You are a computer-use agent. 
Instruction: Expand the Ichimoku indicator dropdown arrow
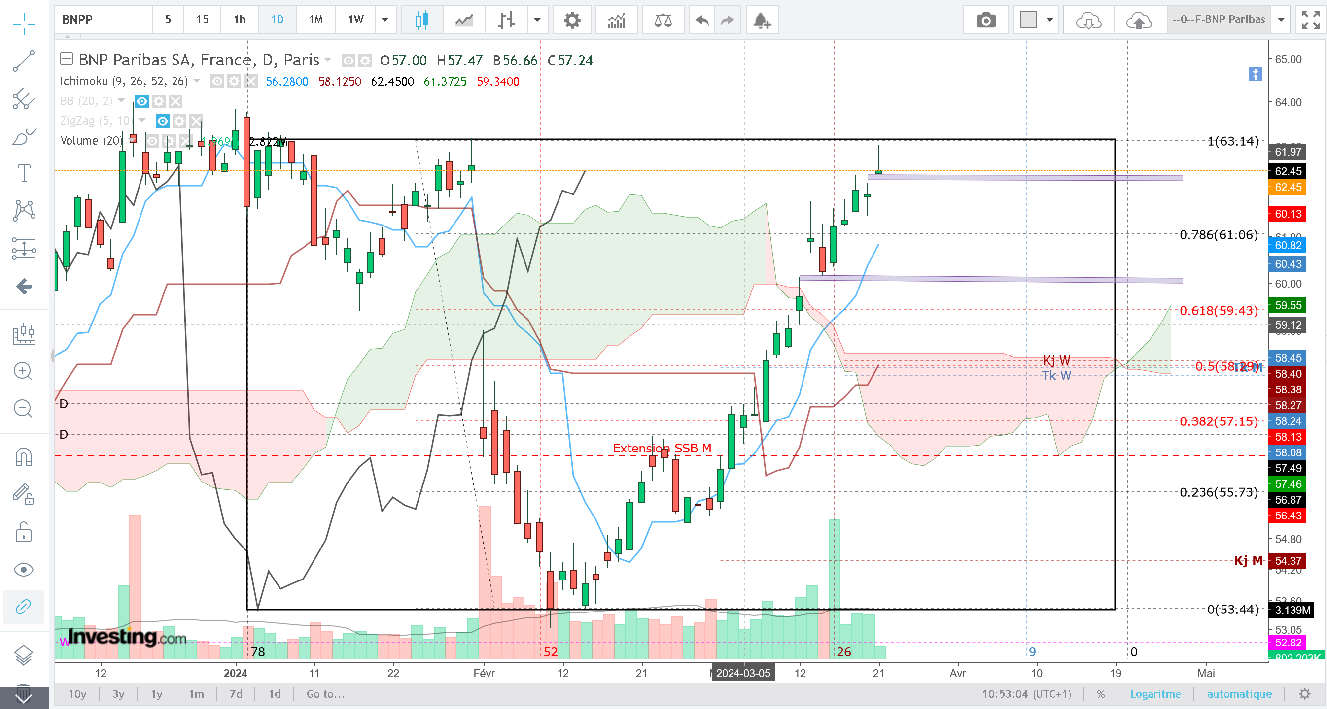(x=196, y=81)
